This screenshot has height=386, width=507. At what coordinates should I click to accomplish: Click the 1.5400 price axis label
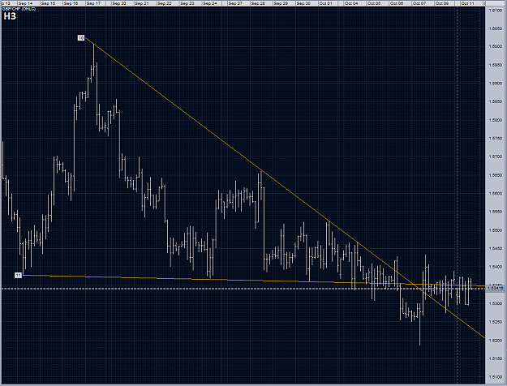[x=495, y=267]
